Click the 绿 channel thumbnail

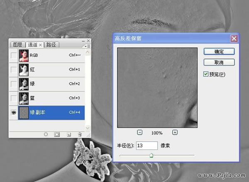(x=24, y=84)
